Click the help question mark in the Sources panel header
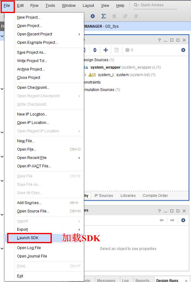The width and height of the screenshot is (191, 282). pos(159,40)
